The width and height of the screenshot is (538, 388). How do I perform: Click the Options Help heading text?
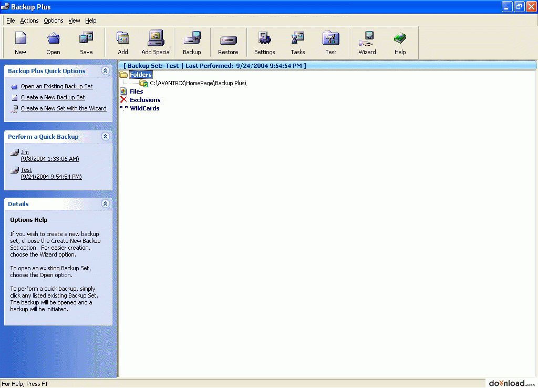click(x=29, y=220)
